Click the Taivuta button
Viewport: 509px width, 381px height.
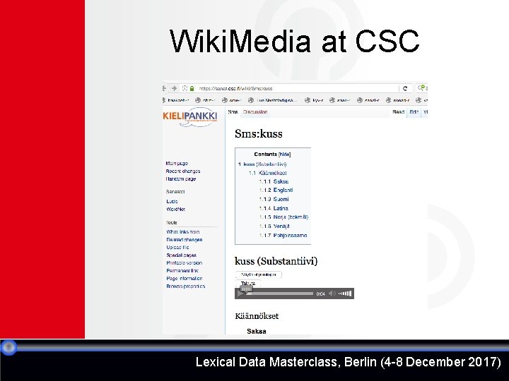248,283
